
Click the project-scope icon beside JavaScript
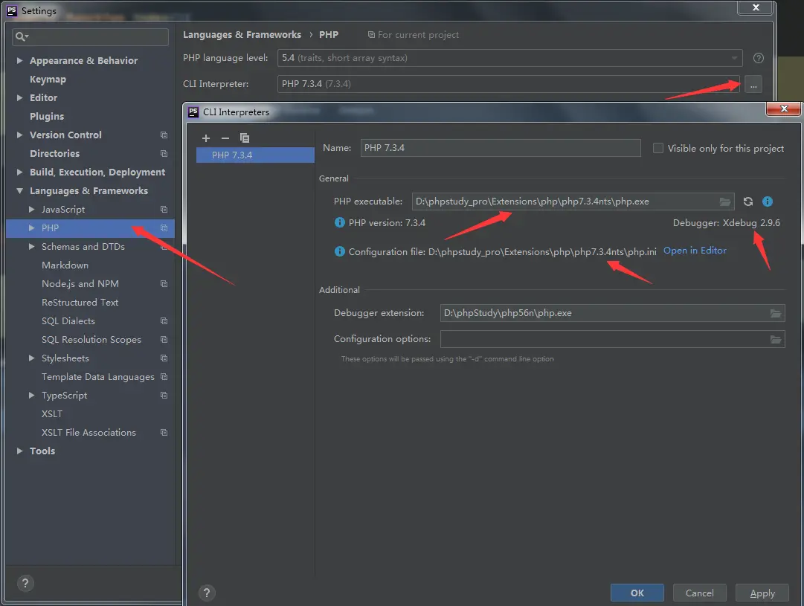click(x=164, y=209)
